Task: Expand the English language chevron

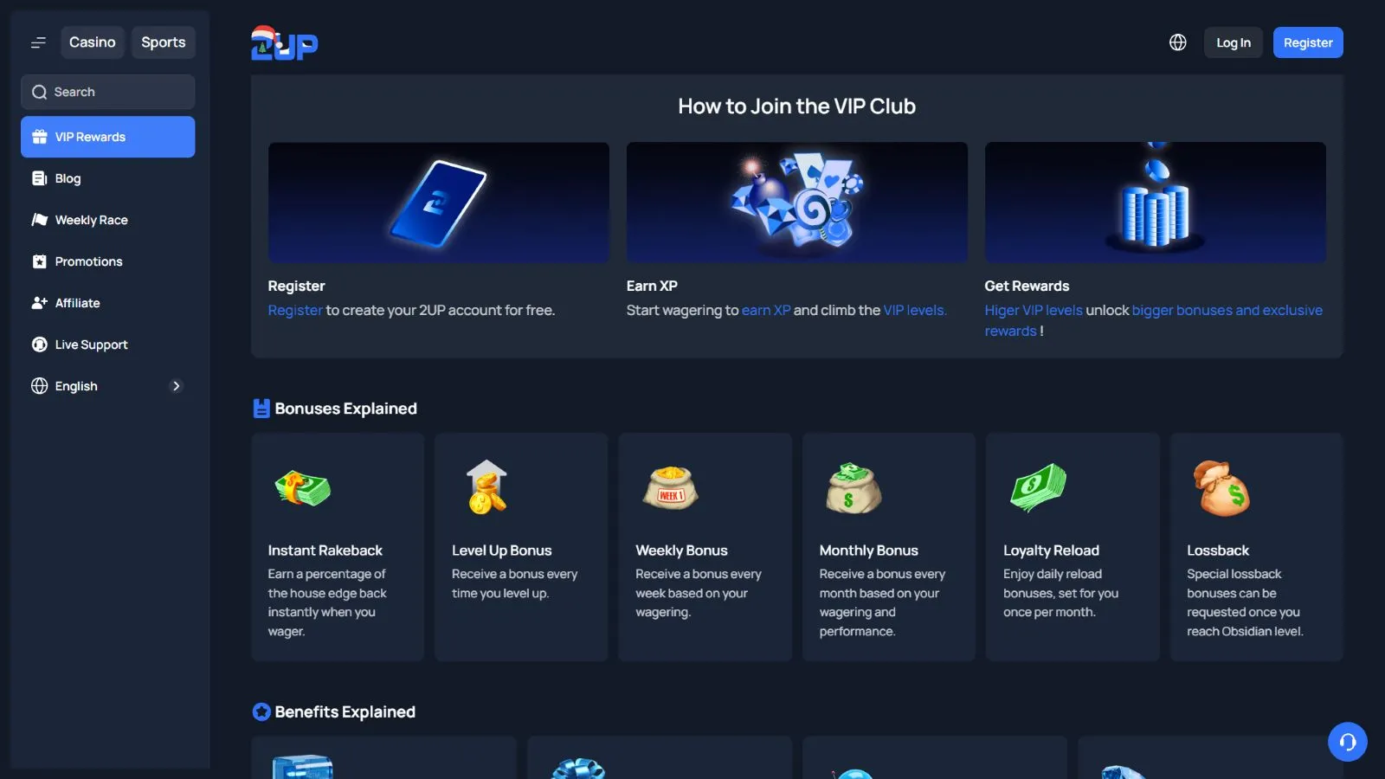Action: pyautogui.click(x=177, y=386)
